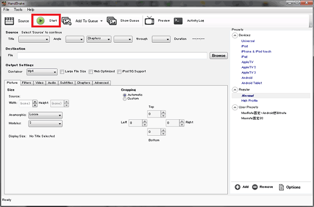Click the green Start play icon

41,21
